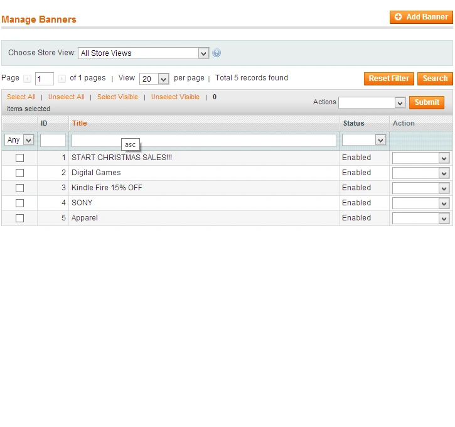Viewport: 455px width, 427px height.
Task: Click the help icon beside store view
Action: pyautogui.click(x=217, y=53)
